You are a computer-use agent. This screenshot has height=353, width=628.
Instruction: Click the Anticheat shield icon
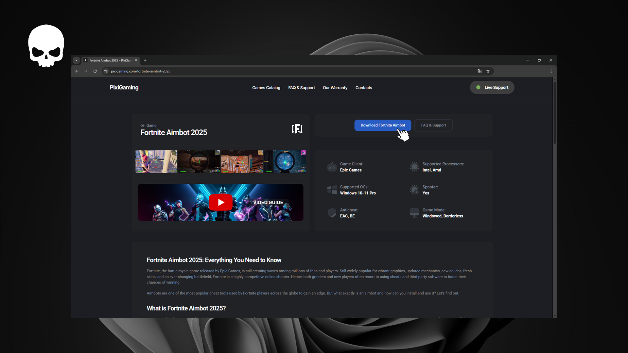pos(332,213)
